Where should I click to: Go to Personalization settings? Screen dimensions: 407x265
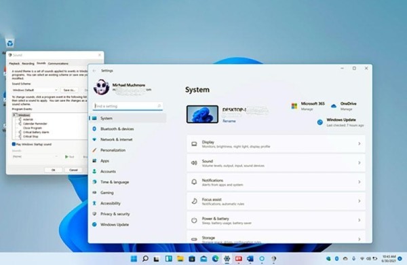click(128, 150)
